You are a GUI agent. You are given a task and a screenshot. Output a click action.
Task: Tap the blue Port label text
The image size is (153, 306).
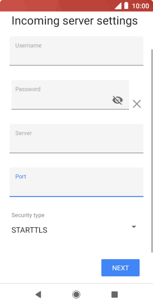point(21,177)
